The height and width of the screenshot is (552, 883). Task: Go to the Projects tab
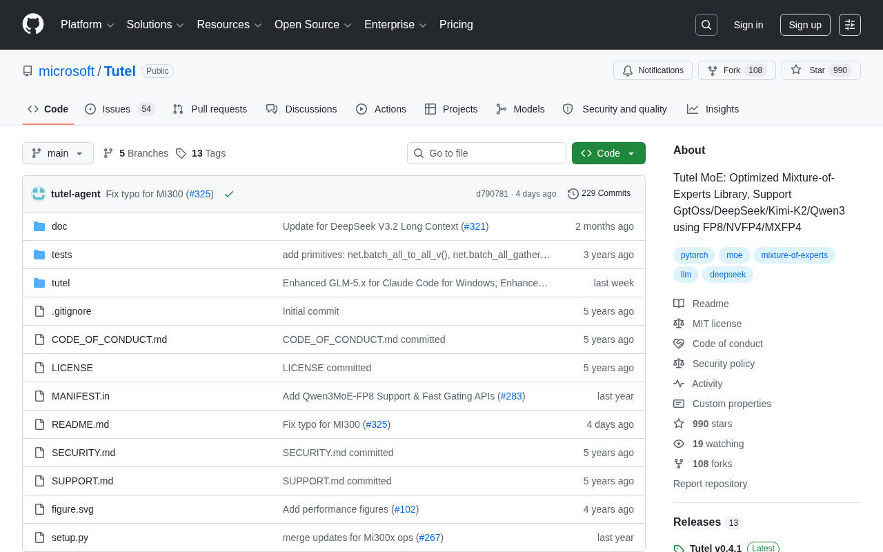click(451, 109)
